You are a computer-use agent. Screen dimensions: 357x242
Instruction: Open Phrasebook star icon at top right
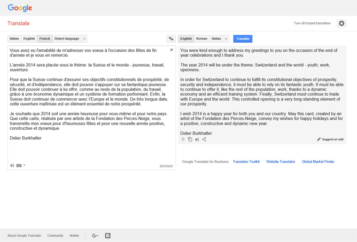341,23
